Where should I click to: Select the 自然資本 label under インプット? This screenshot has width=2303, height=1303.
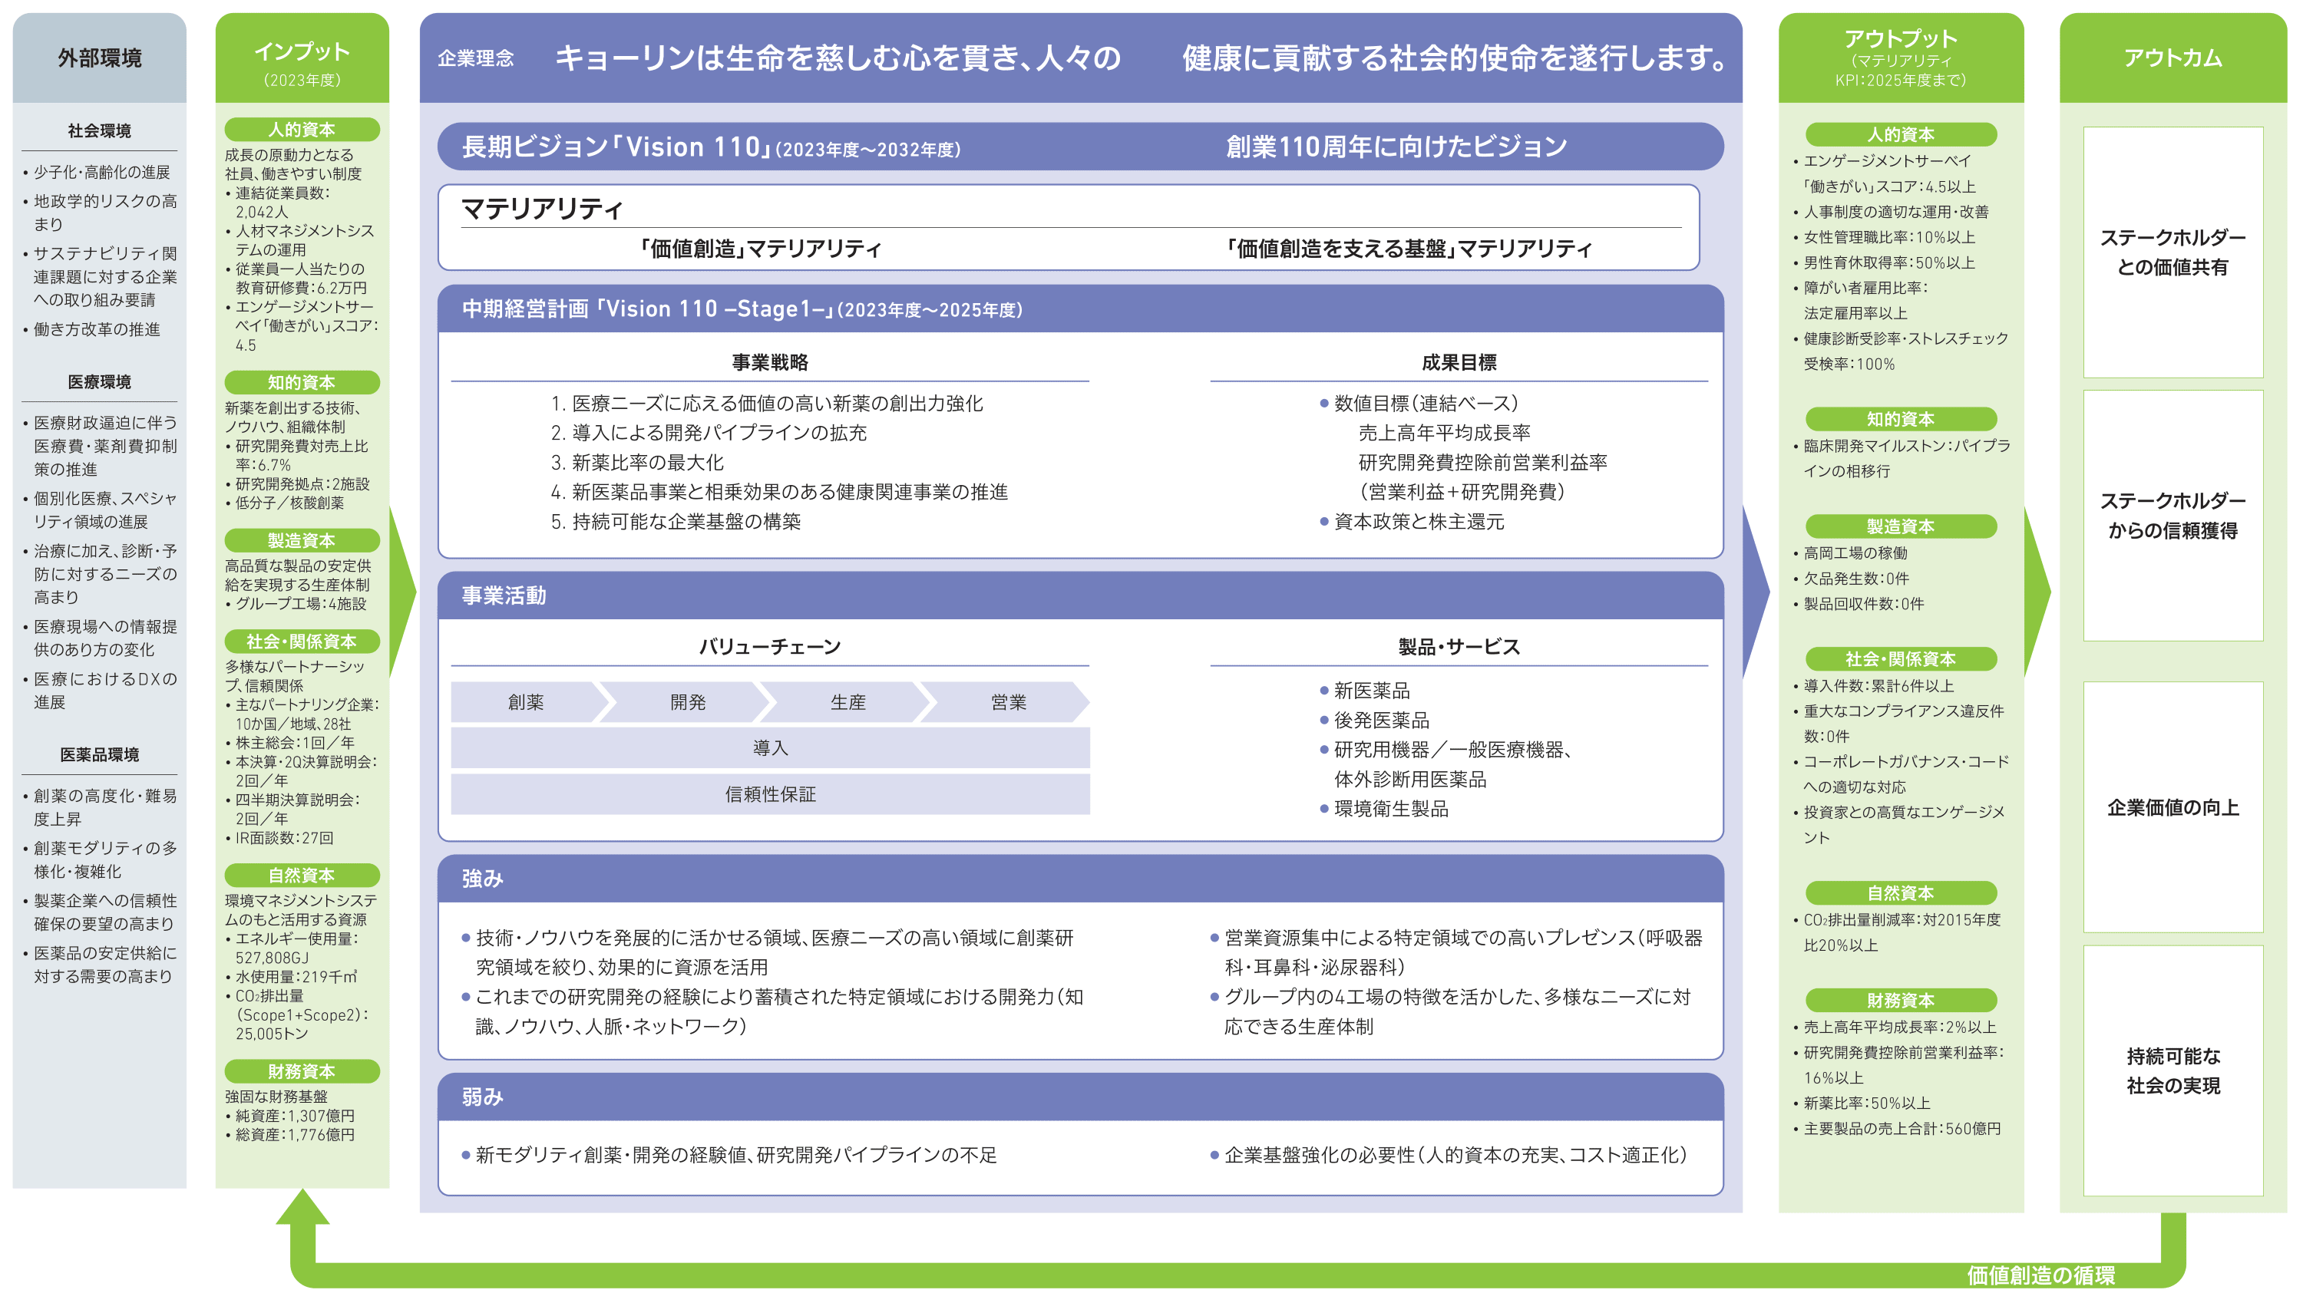click(x=302, y=876)
